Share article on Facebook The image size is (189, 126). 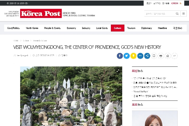click(120, 56)
